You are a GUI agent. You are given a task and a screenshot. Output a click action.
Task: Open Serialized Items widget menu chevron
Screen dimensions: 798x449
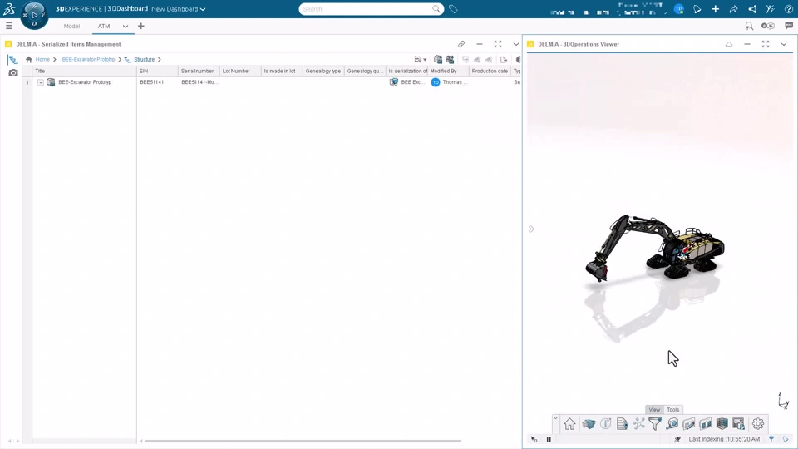(515, 44)
